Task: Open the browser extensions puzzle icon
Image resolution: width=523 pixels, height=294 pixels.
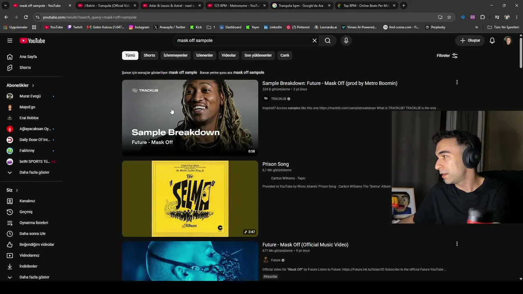Action: coord(483,17)
